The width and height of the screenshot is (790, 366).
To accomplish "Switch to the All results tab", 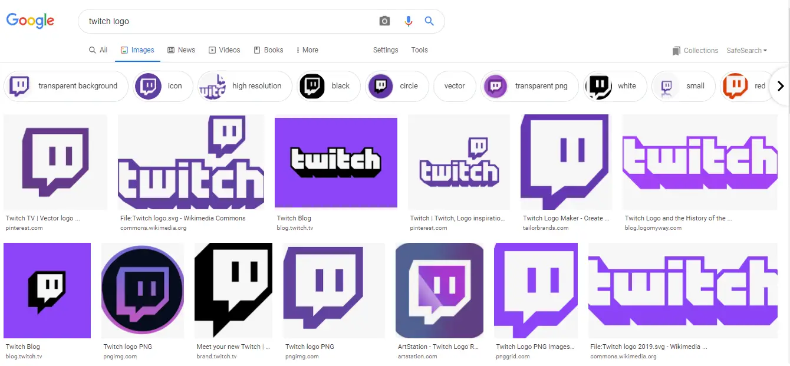I will [98, 50].
